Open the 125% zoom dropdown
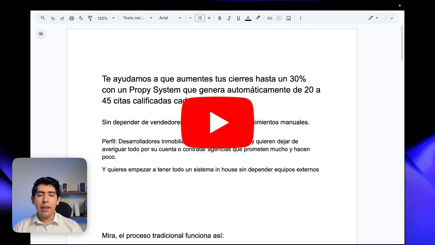This screenshot has width=435, height=245. pos(106,18)
